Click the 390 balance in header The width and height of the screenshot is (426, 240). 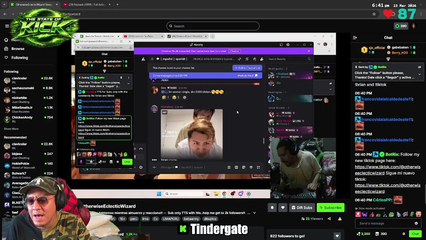click(x=401, y=26)
